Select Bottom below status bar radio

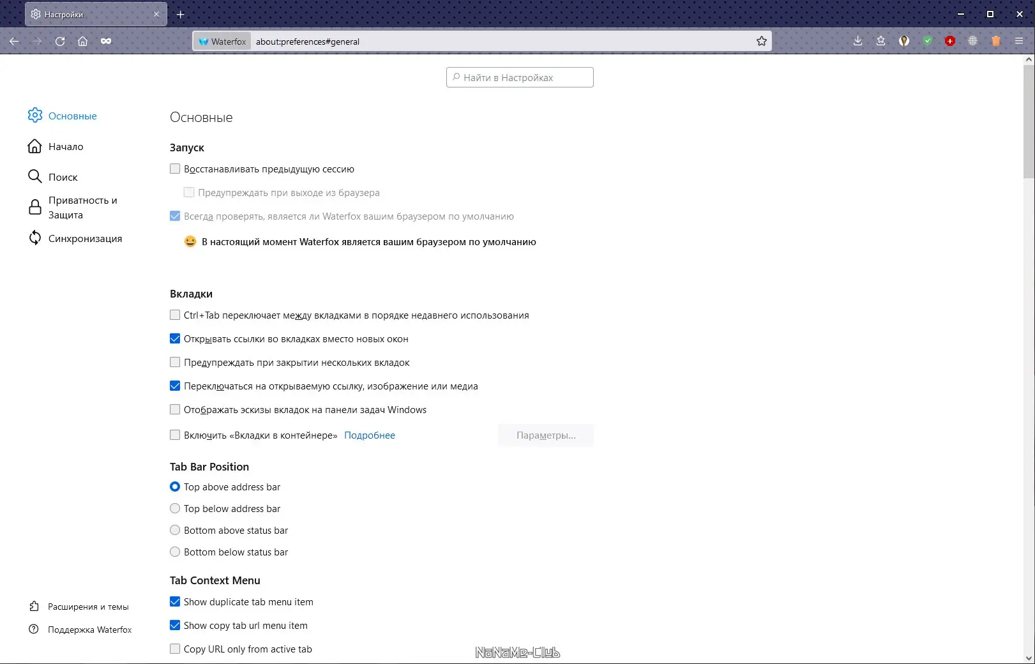click(175, 552)
